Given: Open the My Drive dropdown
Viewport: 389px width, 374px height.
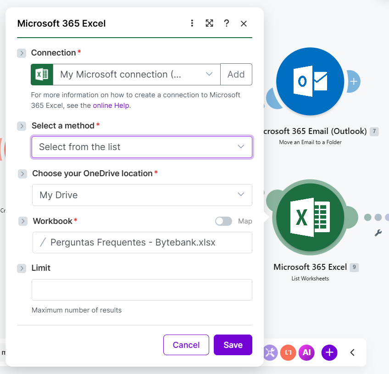Looking at the screenshot, I should (142, 195).
